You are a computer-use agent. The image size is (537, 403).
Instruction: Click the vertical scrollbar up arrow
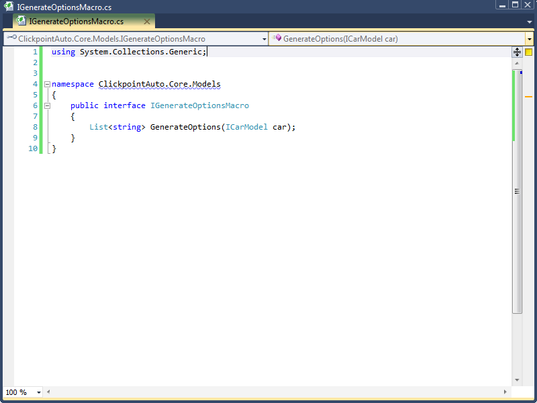point(517,63)
